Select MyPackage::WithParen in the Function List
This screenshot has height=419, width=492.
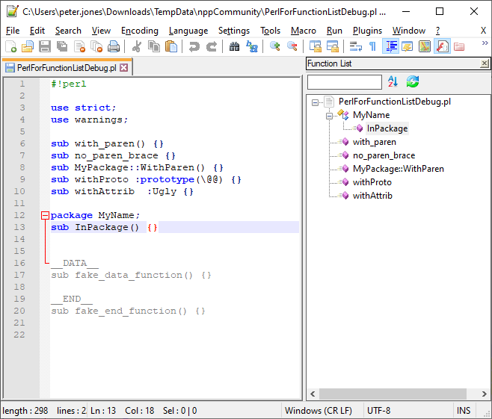pos(399,169)
